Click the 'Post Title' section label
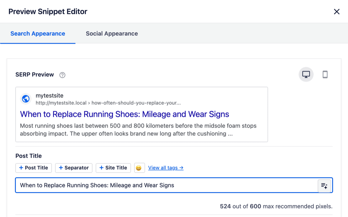The image size is (348, 217). (29, 156)
